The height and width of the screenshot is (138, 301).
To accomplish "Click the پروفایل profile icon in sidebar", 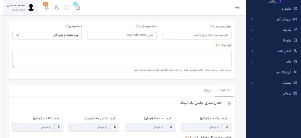I will tap(295, 93).
